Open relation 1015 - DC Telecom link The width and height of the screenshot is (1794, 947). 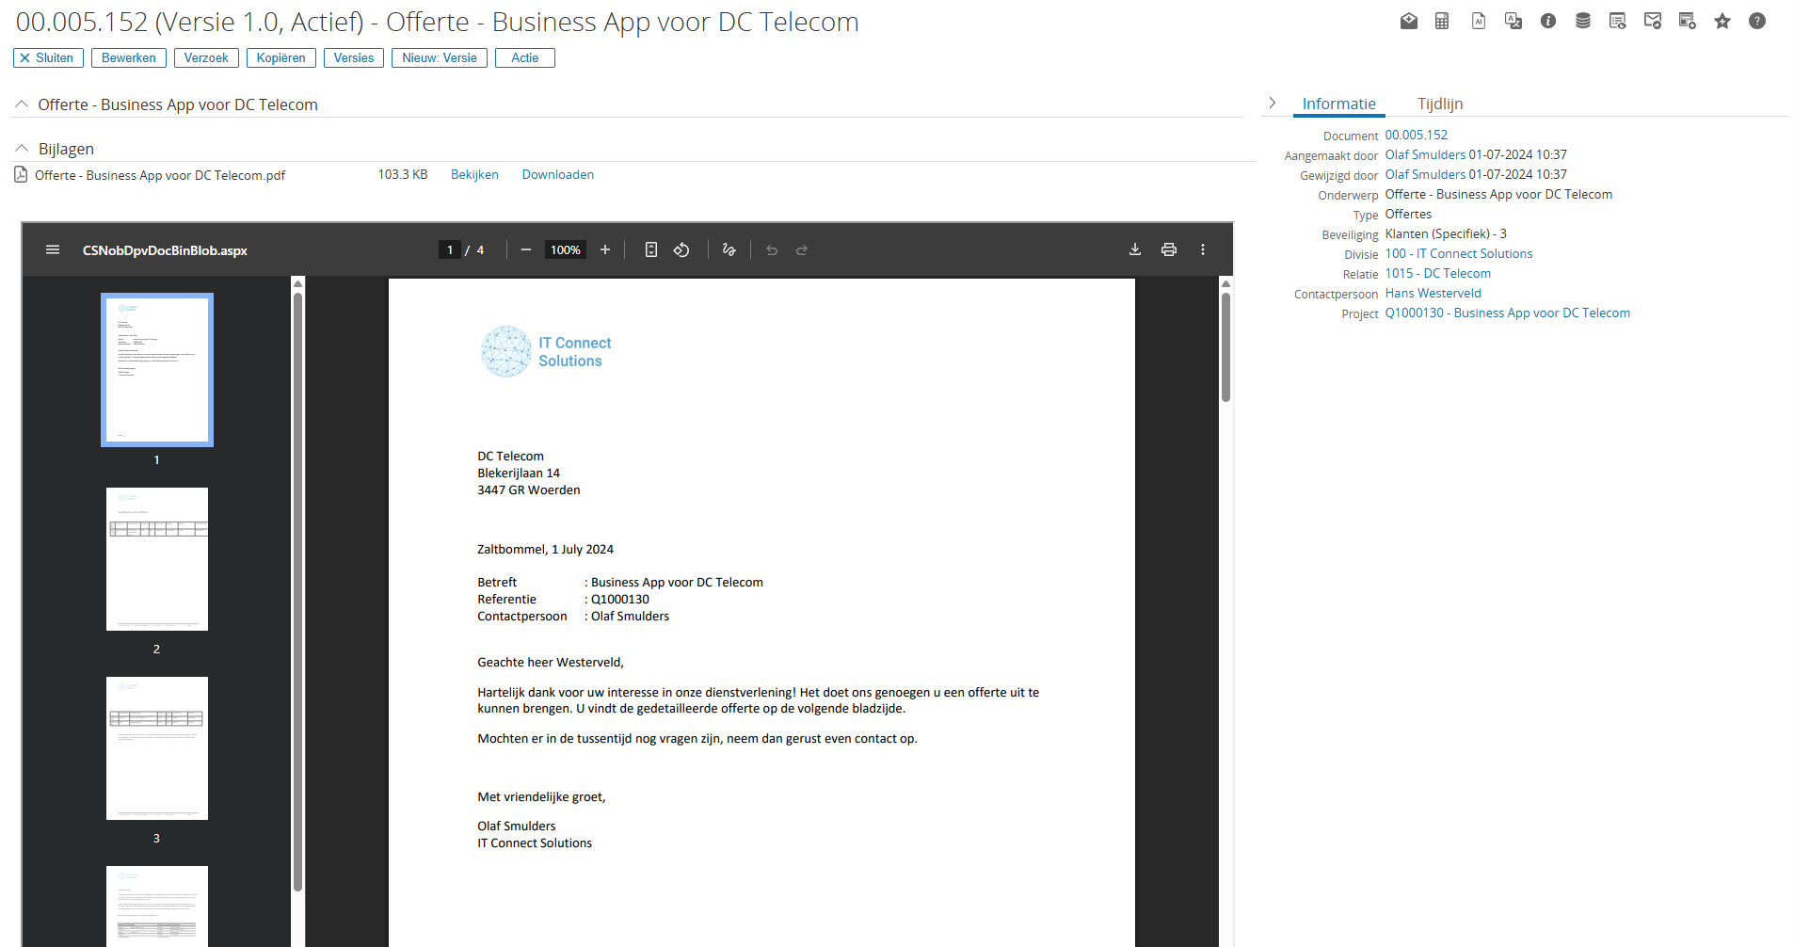pyautogui.click(x=1437, y=273)
